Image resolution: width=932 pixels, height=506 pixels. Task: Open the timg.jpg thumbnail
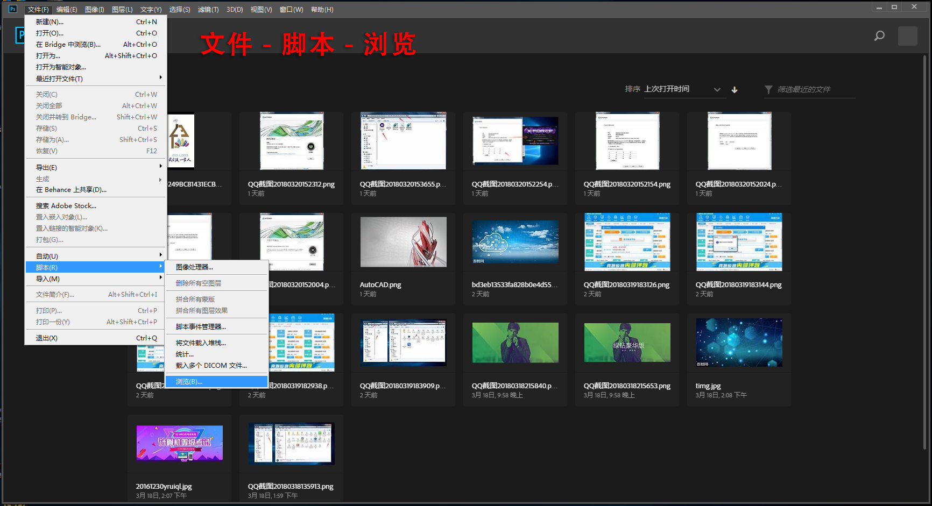tap(738, 343)
